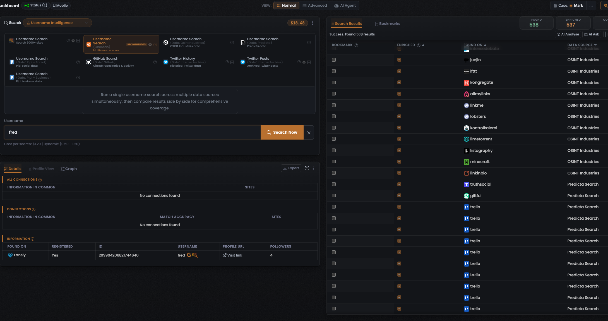Switch view to AI Agent
This screenshot has height=321, width=608.
[345, 6]
